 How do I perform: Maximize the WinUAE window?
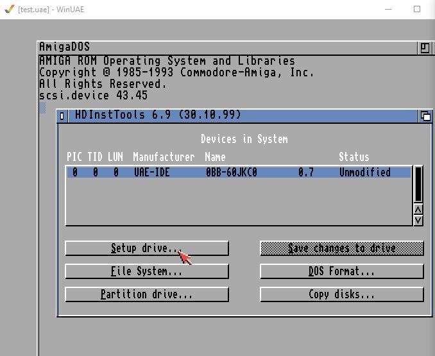point(416,9)
